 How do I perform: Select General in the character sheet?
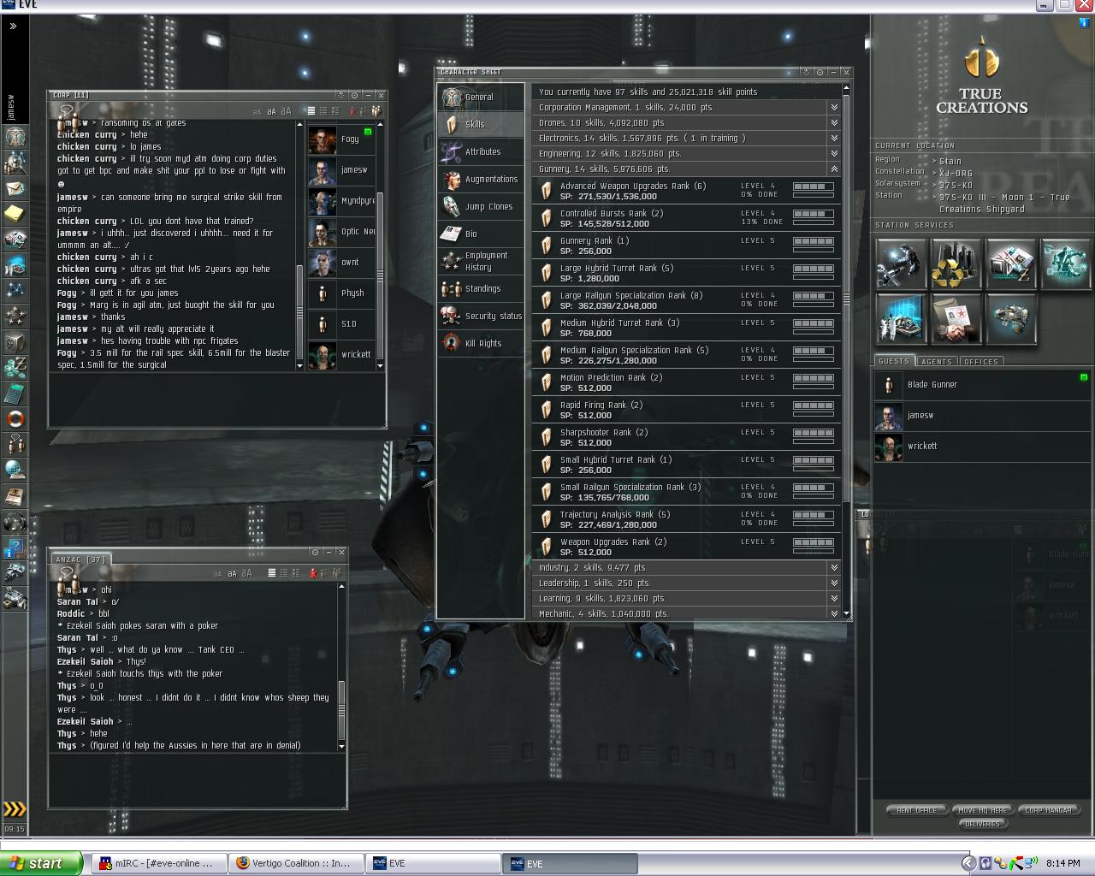coord(481,97)
